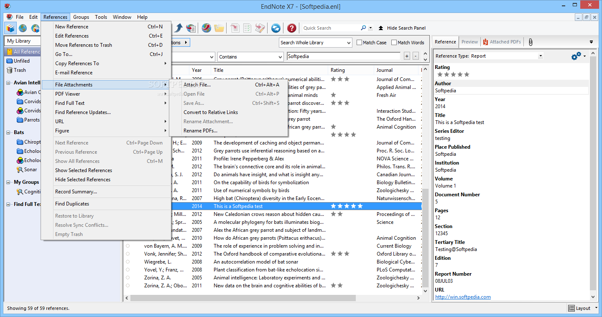This screenshot has width=602, height=317.
Task: Switch to Local Library Mode icon
Action: pos(10,28)
